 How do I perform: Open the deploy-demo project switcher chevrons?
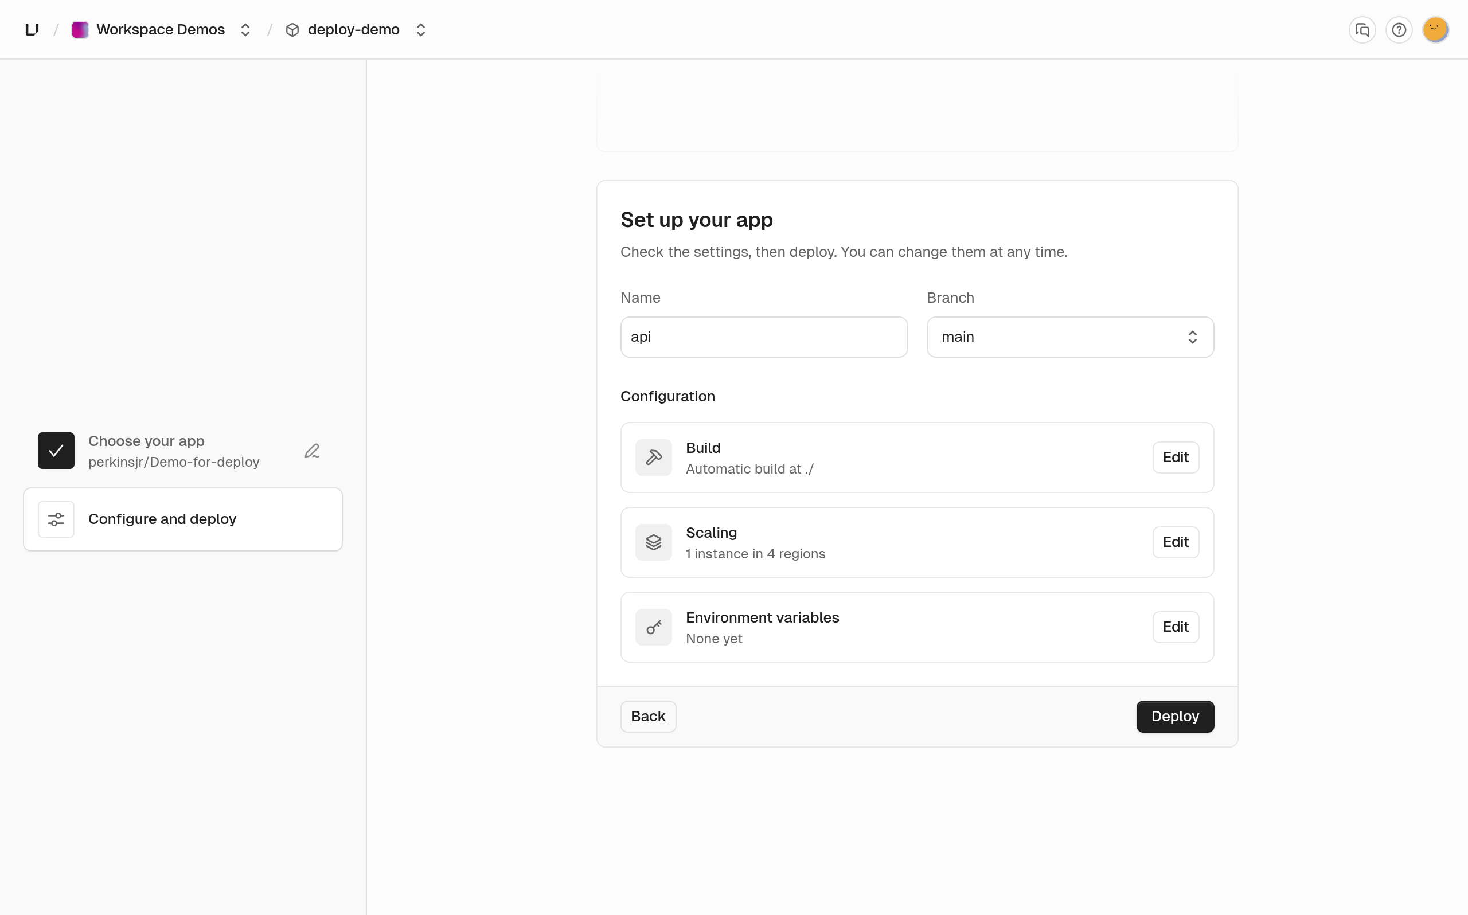point(420,30)
